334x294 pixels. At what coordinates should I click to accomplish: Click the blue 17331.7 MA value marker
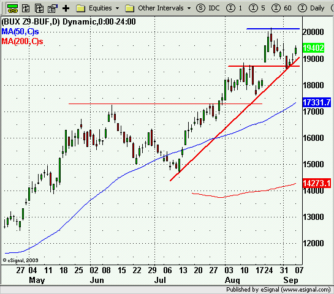(317, 102)
